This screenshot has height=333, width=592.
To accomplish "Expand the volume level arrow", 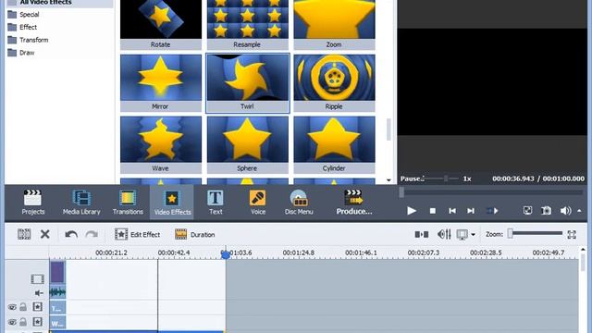I will point(580,211).
